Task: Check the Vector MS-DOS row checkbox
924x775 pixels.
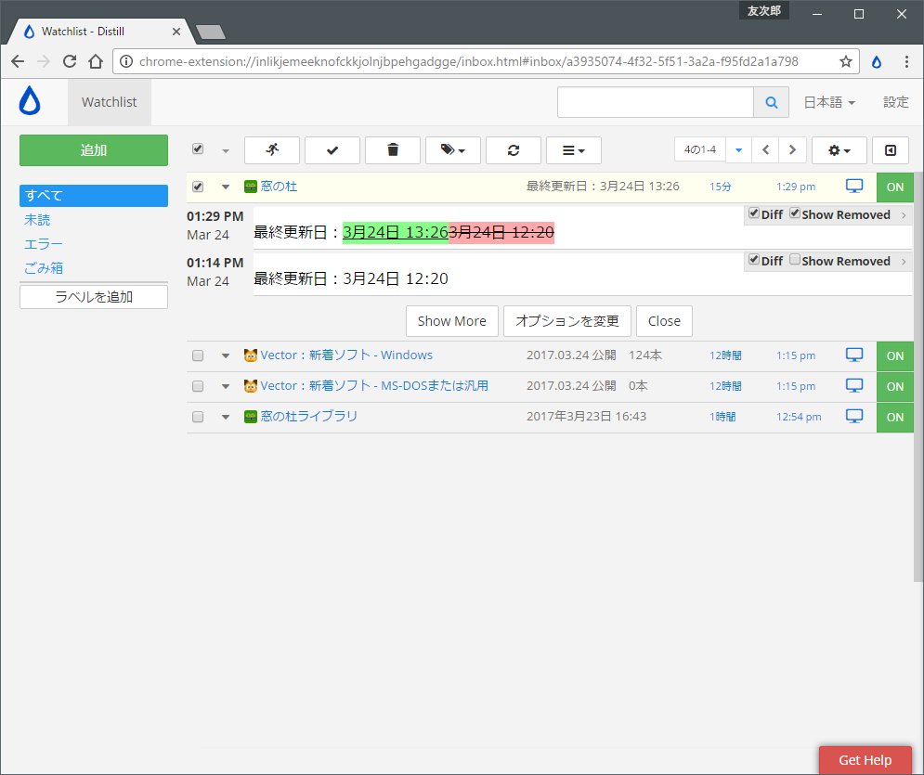Action: 198,386
